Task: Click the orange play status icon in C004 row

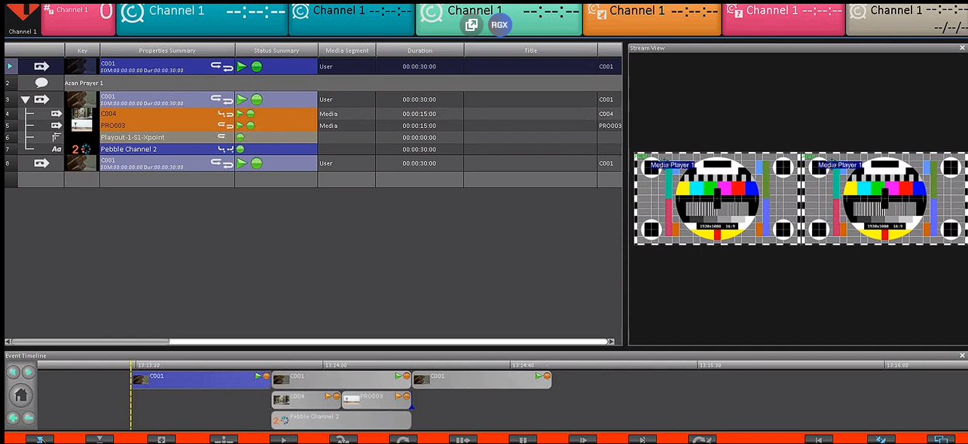Action: click(240, 114)
